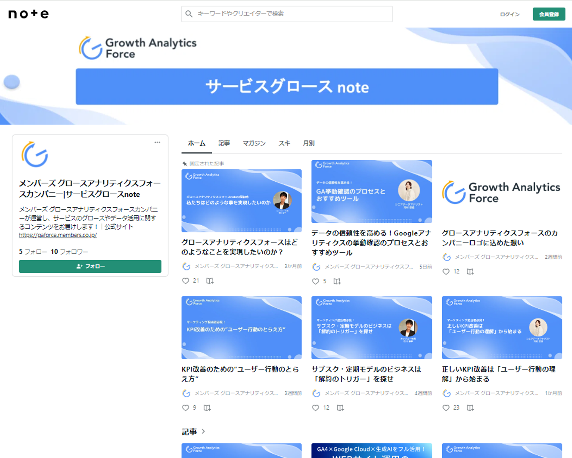Click author name beside the 4週間前 timestamp
This screenshot has height=458, width=572.
click(x=367, y=393)
